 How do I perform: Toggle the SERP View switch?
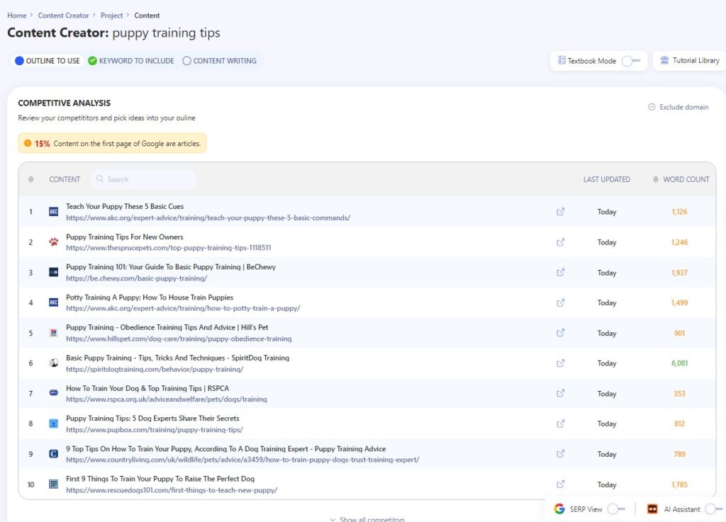pyautogui.click(x=616, y=509)
